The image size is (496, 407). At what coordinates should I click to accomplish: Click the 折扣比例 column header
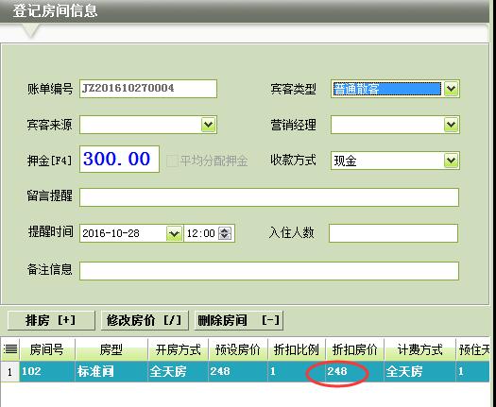pos(297,349)
